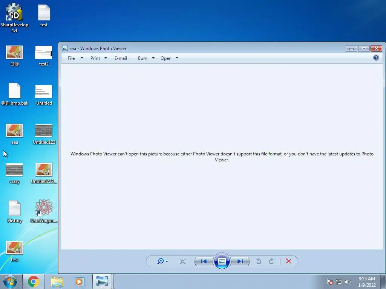Click the taskbar clock showing 8:15 AM
386x289 pixels.
(x=366, y=281)
